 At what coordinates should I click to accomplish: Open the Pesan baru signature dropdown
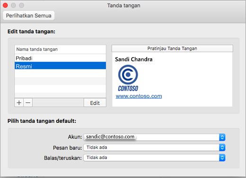click(154, 148)
